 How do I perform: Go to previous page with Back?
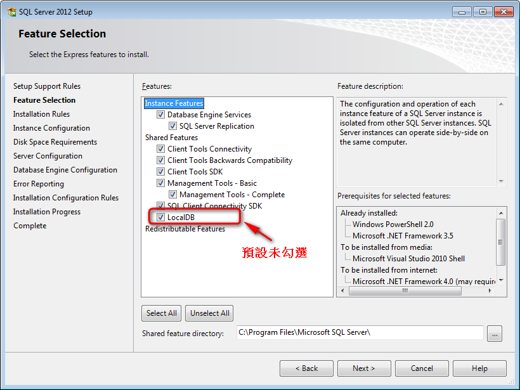(306, 368)
